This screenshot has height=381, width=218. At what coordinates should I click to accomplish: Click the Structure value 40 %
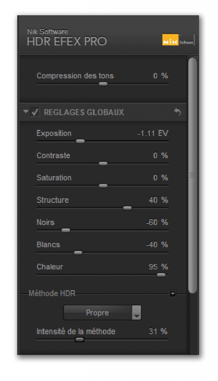coord(158,200)
